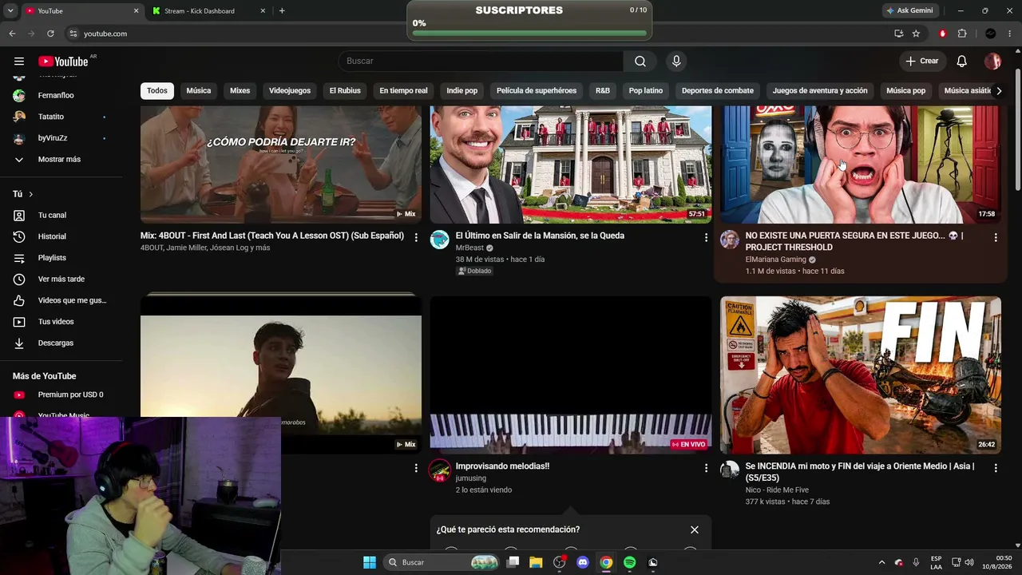Open jumusing channel avatar
Image resolution: width=1022 pixels, height=575 pixels.
tap(440, 470)
